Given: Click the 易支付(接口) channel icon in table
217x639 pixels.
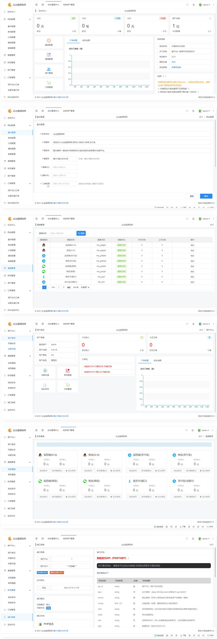Looking at the screenshot, I should (44, 277).
